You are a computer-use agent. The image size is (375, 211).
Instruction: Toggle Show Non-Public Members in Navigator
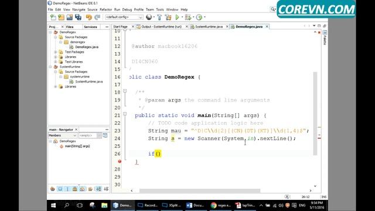point(75,189)
